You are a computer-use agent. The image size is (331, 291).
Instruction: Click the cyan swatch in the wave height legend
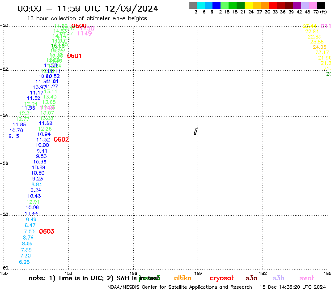pos(201,5)
